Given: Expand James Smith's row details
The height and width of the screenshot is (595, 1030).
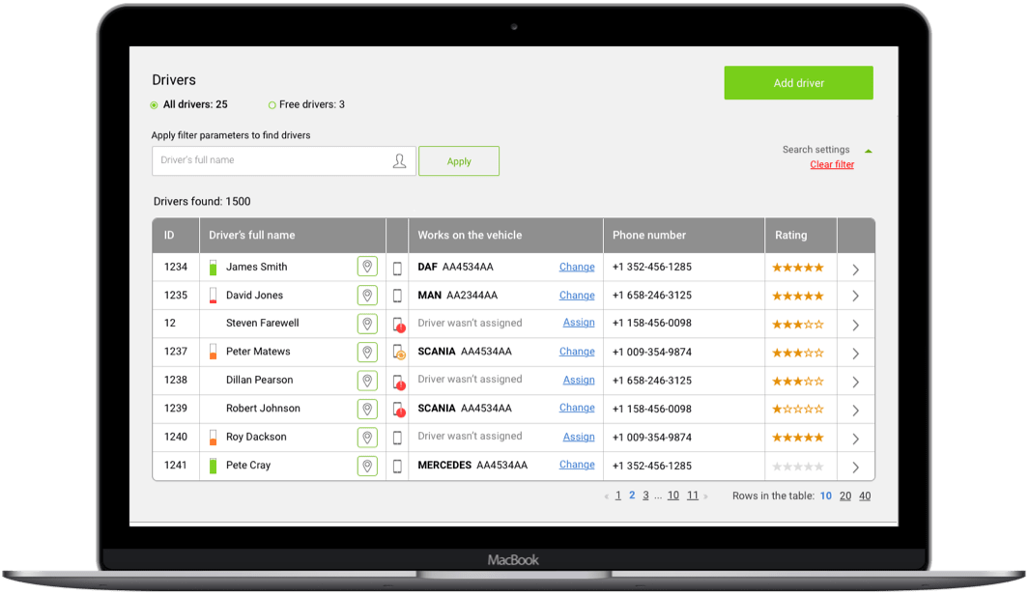Looking at the screenshot, I should (855, 269).
